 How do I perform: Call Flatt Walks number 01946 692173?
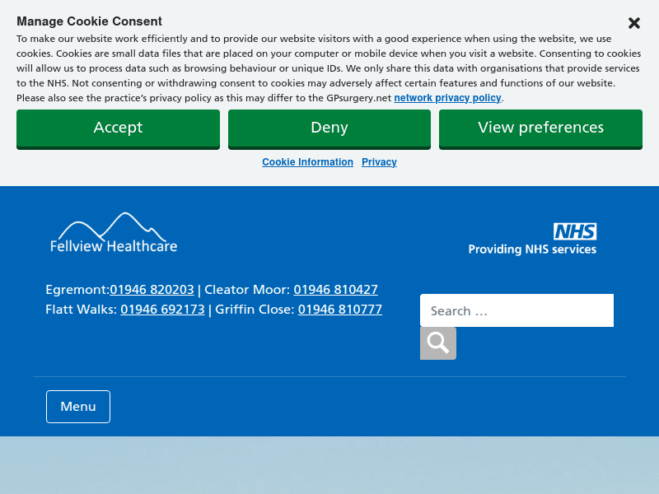click(162, 310)
